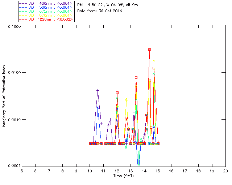Click the yellow triangle peak near 12.7 hours

(127, 99)
